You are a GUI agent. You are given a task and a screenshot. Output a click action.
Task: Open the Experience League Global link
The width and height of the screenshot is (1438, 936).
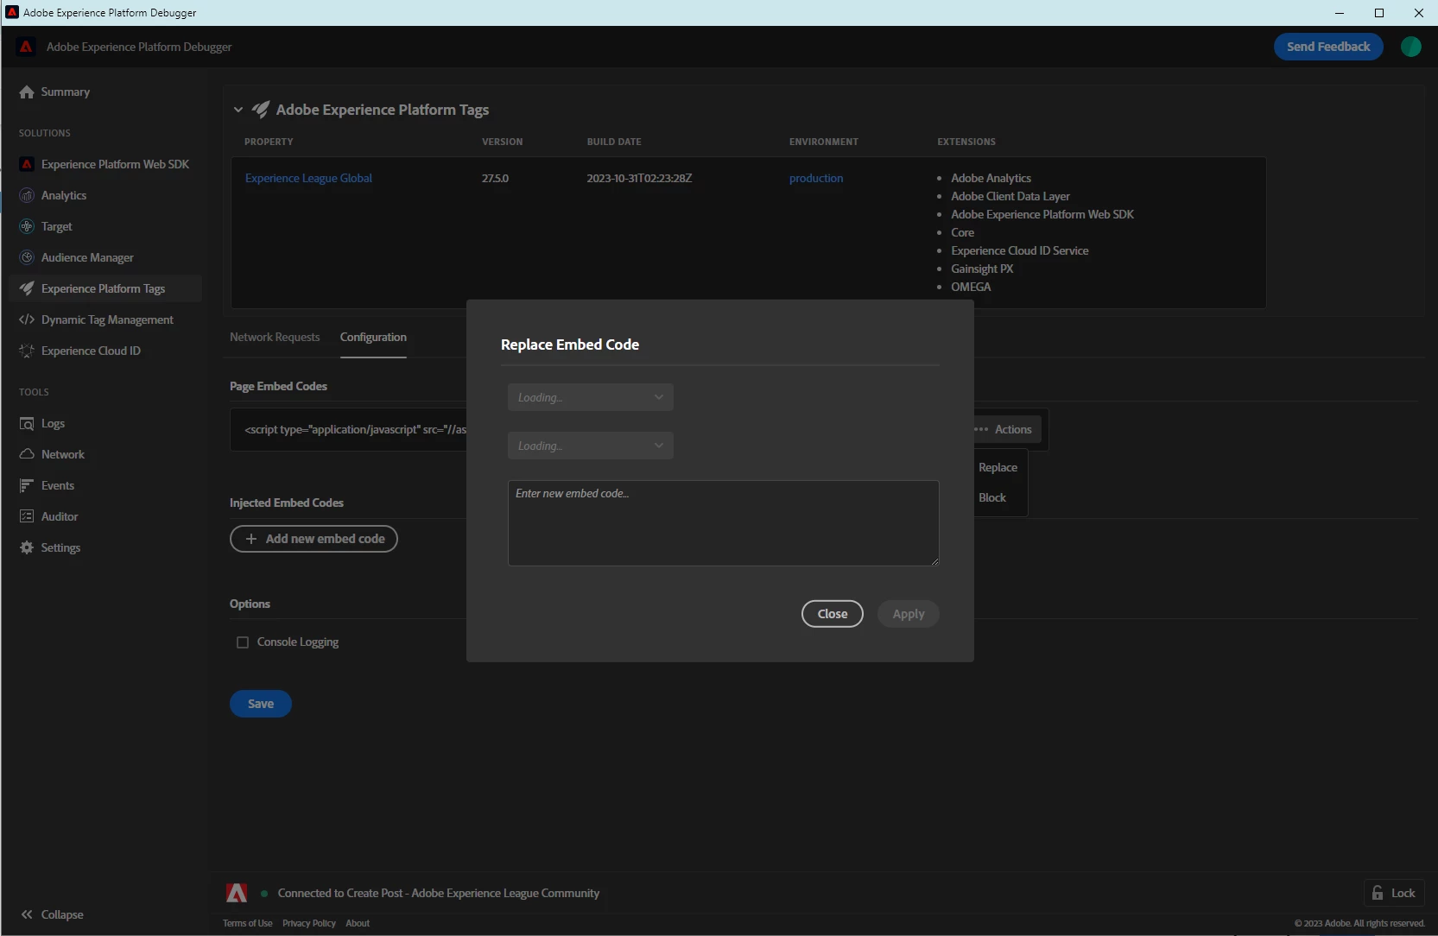[x=308, y=178]
